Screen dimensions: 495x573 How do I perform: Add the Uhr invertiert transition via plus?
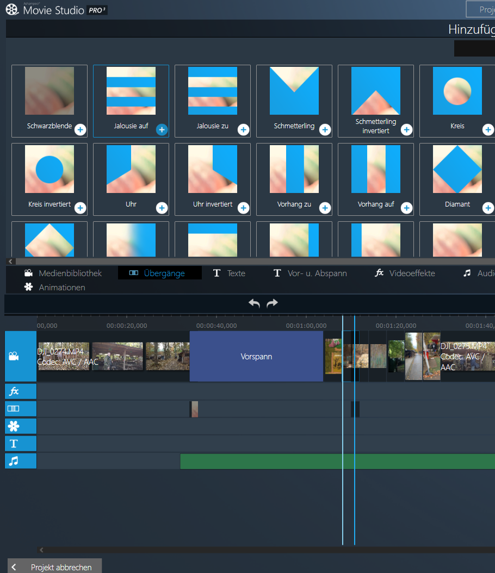click(243, 208)
